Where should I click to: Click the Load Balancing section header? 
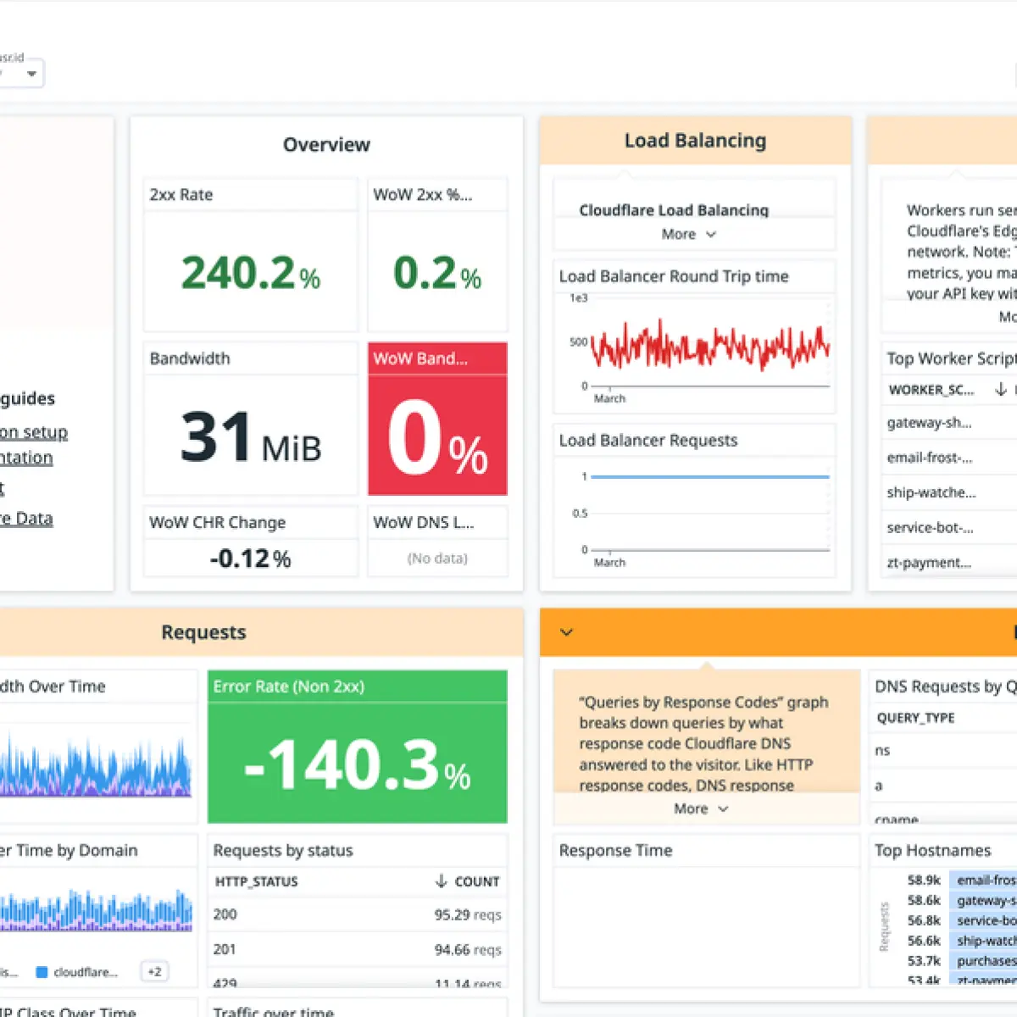pyautogui.click(x=695, y=141)
